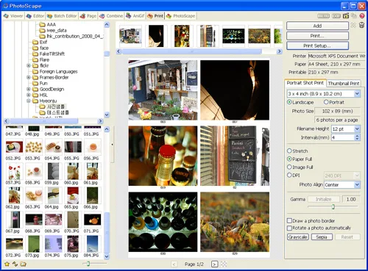Switch to the Batch Editor tab
Viewport: 368px width, 271px height.
(62, 16)
